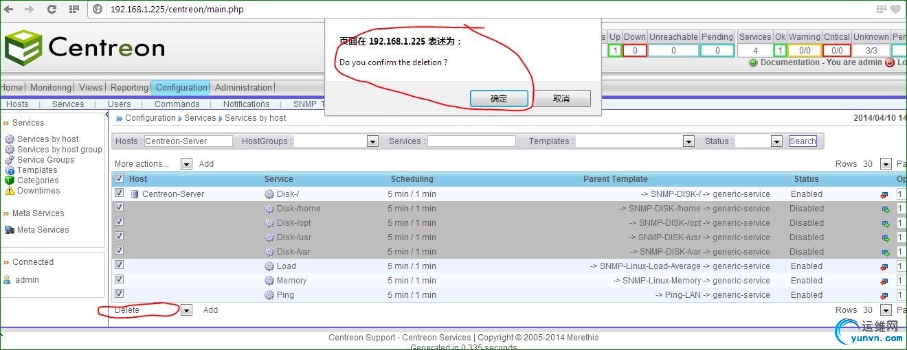
Task: Open Service Groups in the sidebar
Action: pyautogui.click(x=46, y=160)
